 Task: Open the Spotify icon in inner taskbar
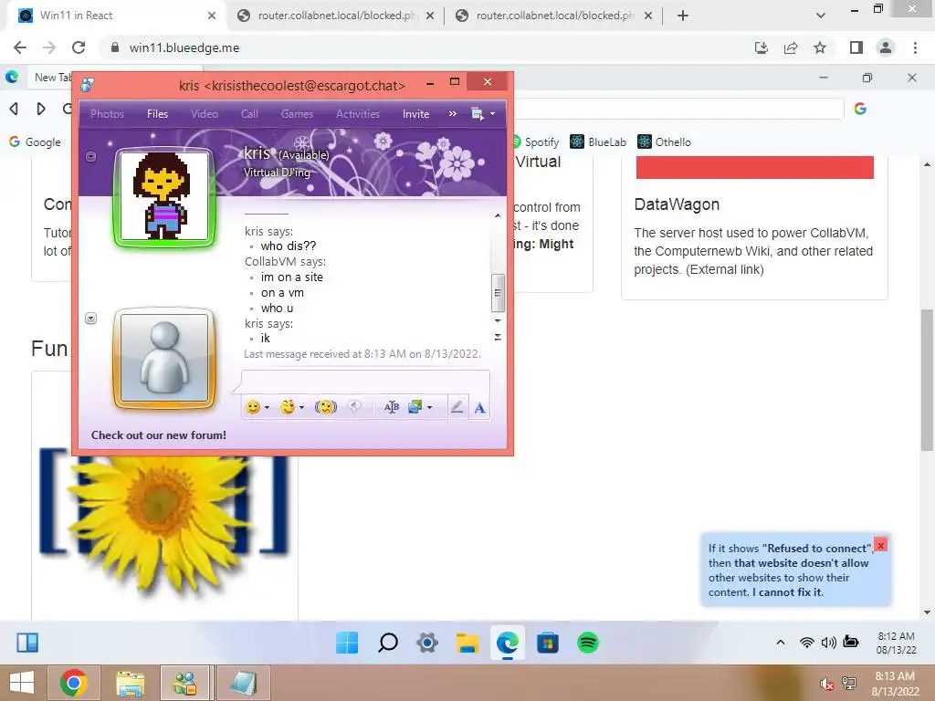point(588,643)
